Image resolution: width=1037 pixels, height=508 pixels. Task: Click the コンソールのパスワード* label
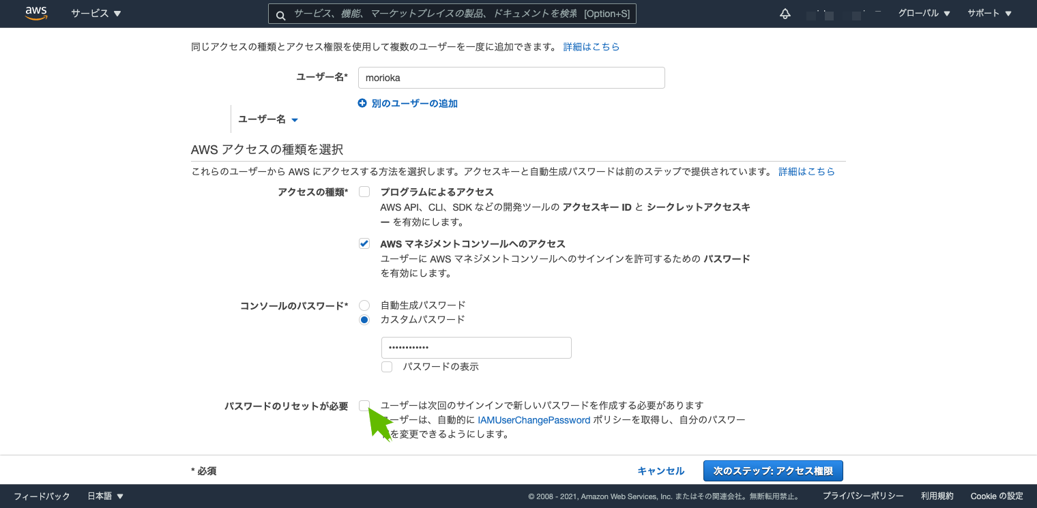coord(294,306)
